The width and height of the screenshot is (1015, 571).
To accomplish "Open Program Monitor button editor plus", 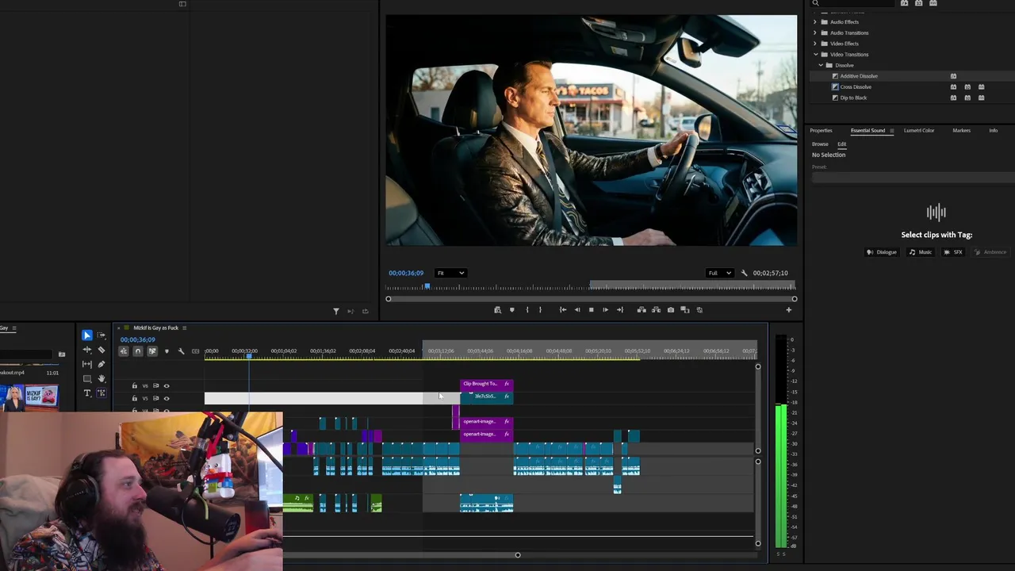I will (x=789, y=310).
